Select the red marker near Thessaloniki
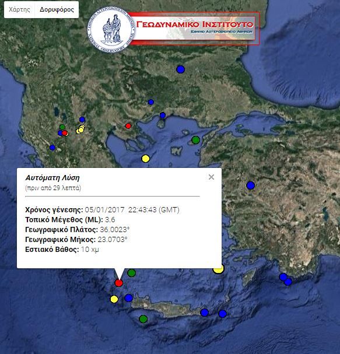340x354 pixels. (128, 126)
